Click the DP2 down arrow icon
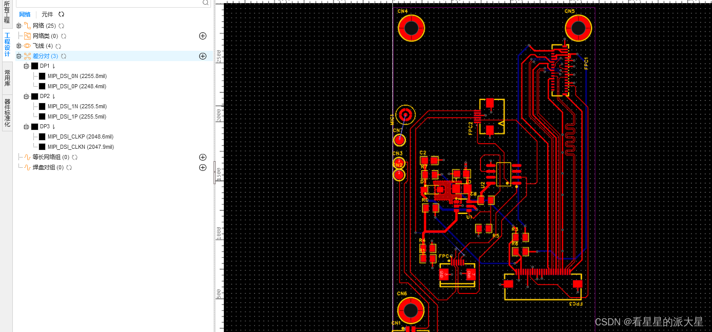This screenshot has width=712, height=332. (x=53, y=96)
